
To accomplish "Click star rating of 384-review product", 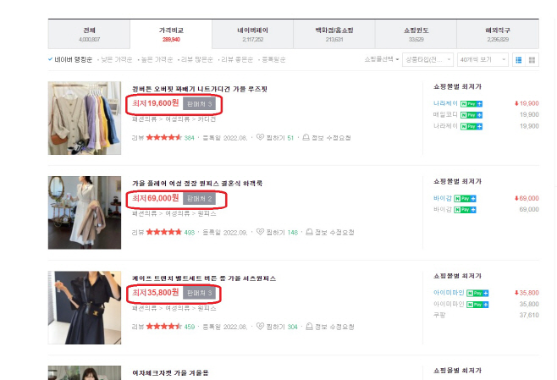I will [163, 137].
